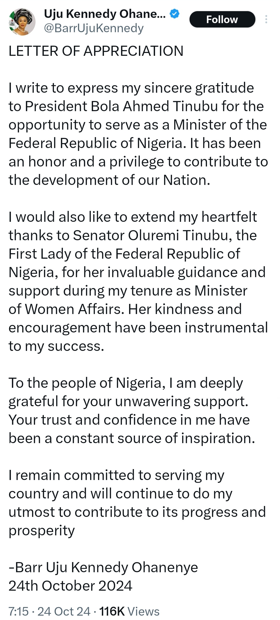
Task: Click the Uju Kennedy Ohane... display name
Action: tap(105, 14)
